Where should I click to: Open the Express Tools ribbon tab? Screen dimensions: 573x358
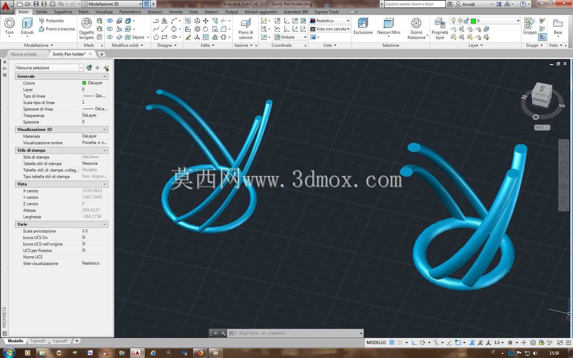coord(327,12)
